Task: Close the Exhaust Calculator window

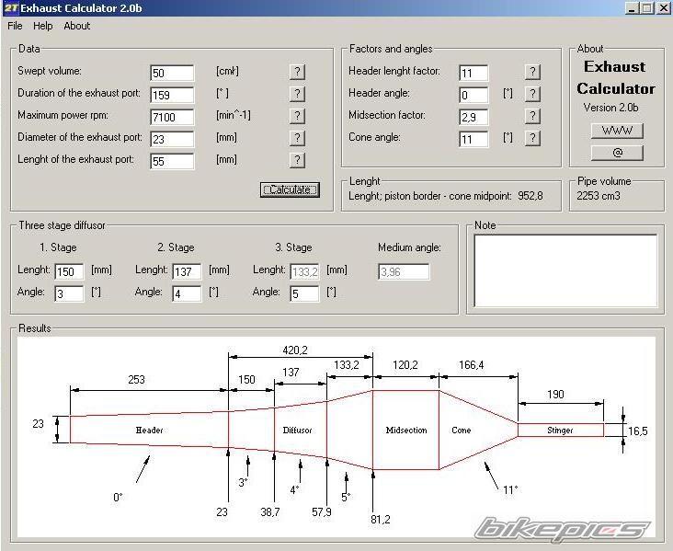Action: coord(663,8)
